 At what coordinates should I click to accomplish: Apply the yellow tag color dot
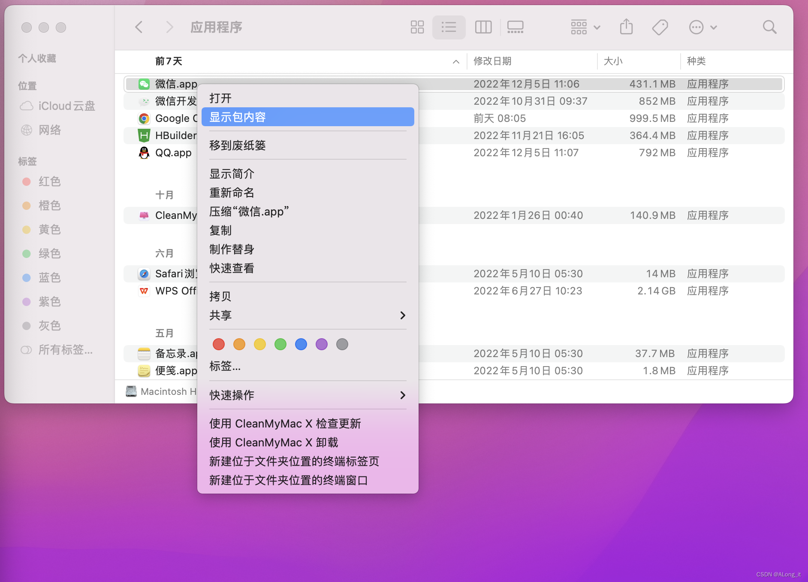[260, 344]
